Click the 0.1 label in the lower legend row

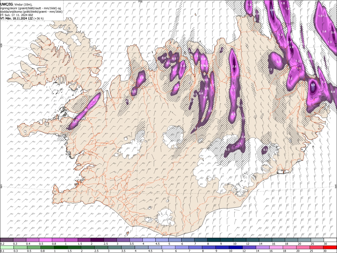2,251
